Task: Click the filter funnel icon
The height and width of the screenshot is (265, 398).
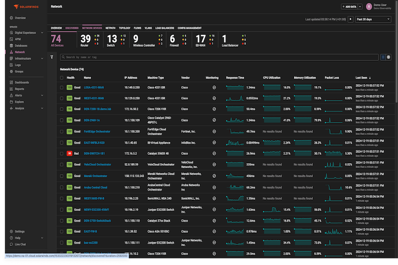Action: (x=52, y=57)
